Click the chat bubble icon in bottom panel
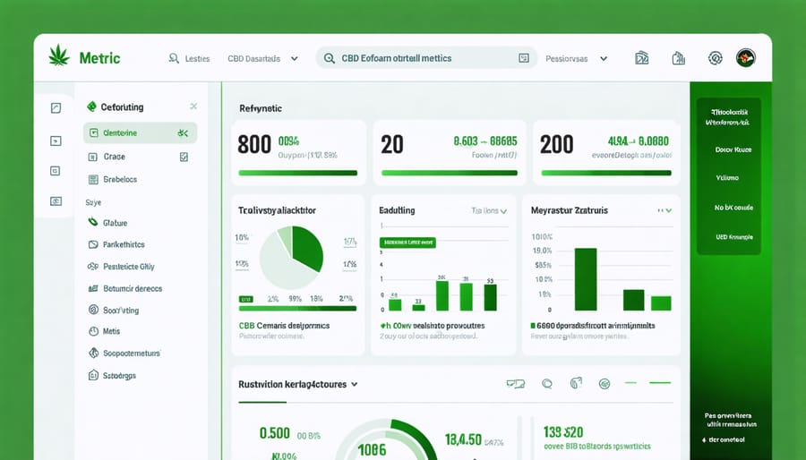 pyautogui.click(x=546, y=384)
